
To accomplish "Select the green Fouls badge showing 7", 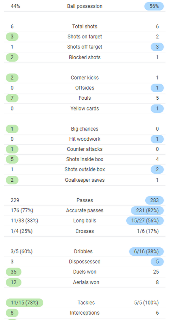I will [x=12, y=98].
